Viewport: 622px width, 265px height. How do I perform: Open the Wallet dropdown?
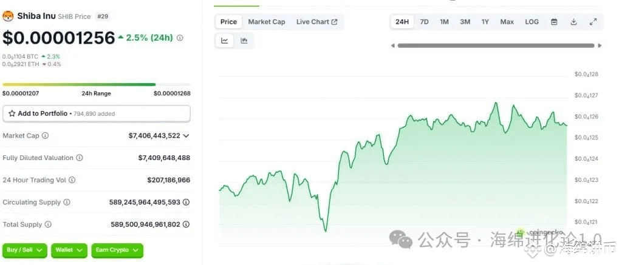pyautogui.click(x=69, y=250)
